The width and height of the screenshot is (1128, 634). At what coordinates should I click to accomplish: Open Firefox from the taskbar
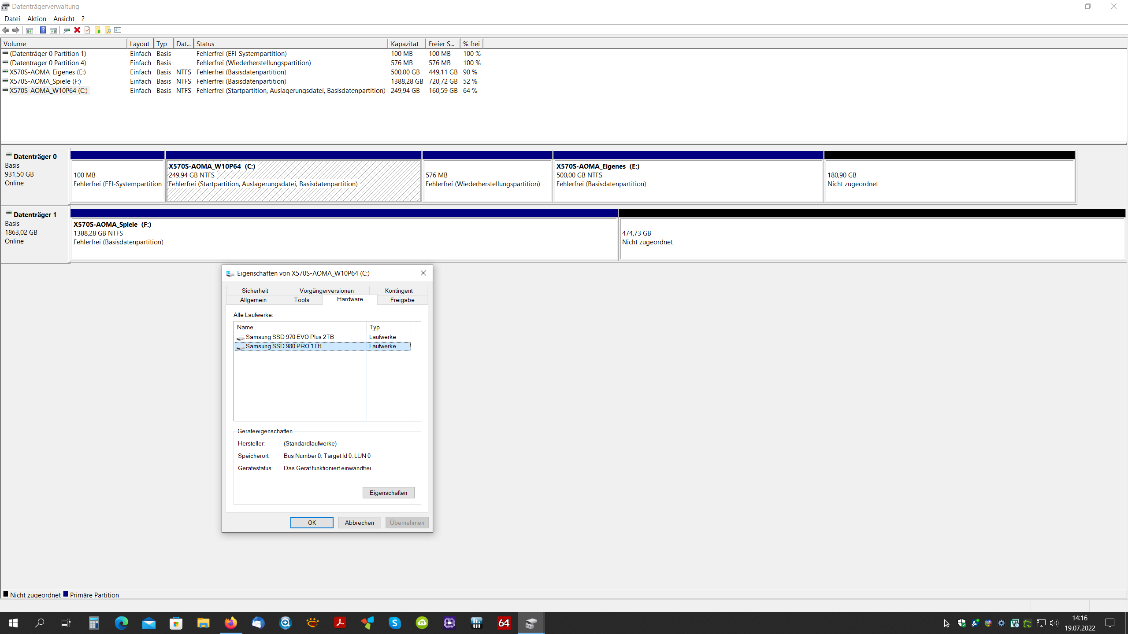click(230, 623)
